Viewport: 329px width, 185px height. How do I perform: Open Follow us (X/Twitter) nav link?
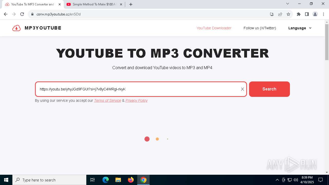click(x=260, y=28)
